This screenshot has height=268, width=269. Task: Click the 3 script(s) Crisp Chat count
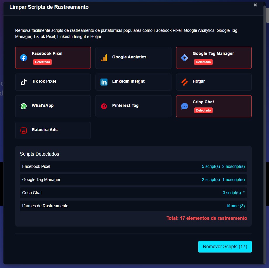(x=232, y=193)
